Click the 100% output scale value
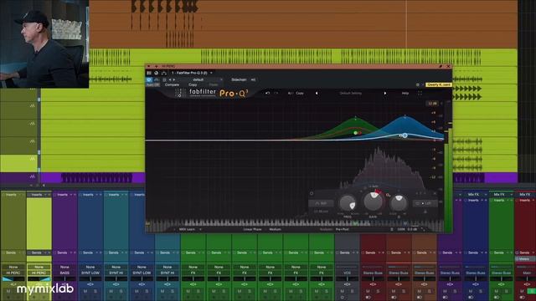Viewport: 536px width, 301px height. 401,229
